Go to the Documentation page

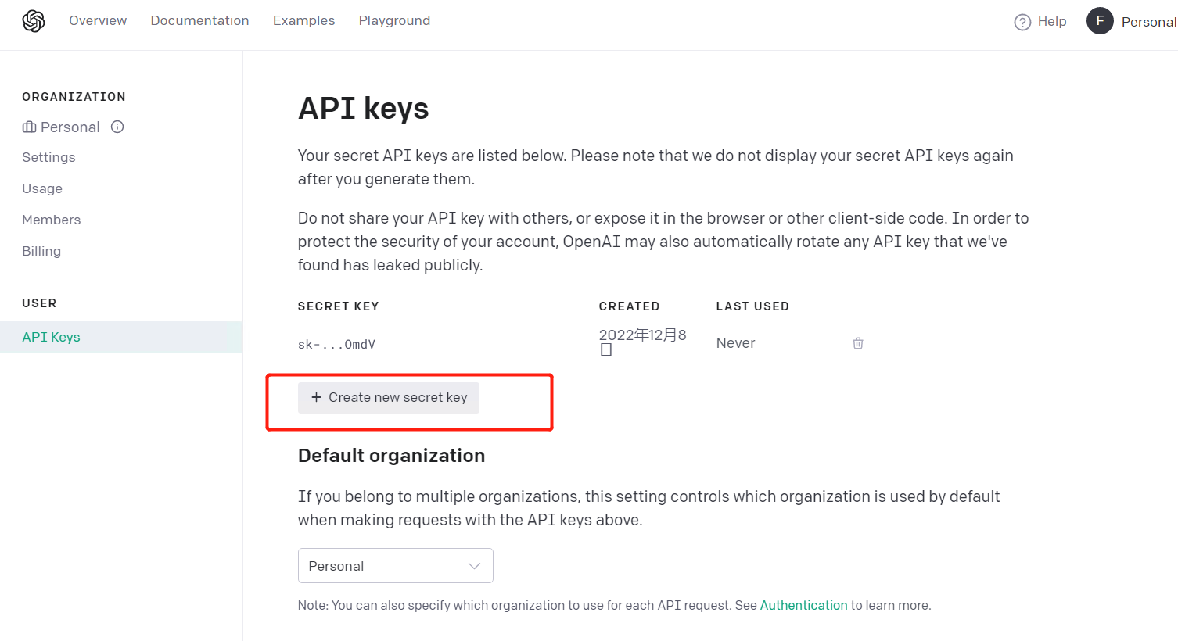pyautogui.click(x=199, y=20)
